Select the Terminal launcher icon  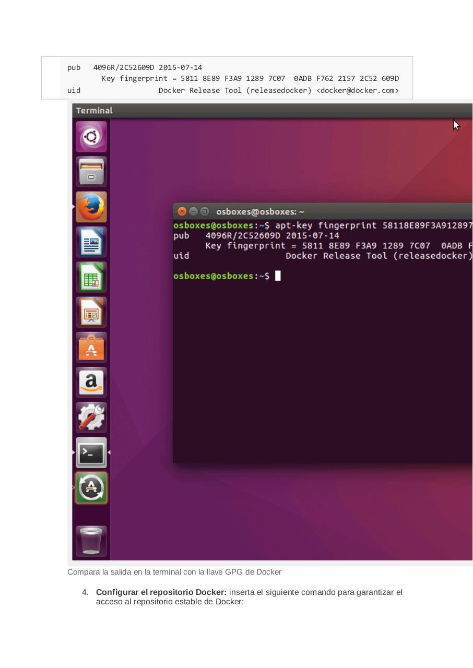pos(91,452)
